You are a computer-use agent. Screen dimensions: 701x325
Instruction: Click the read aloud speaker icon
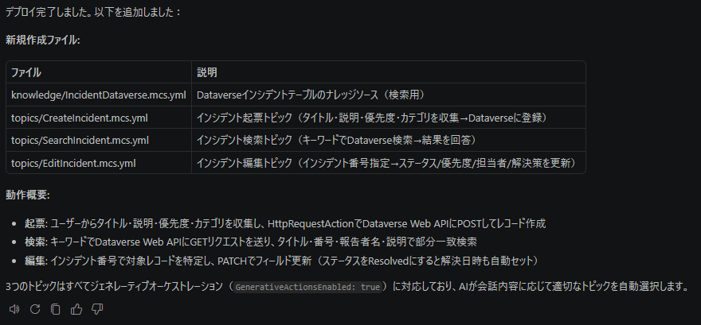[x=13, y=309]
